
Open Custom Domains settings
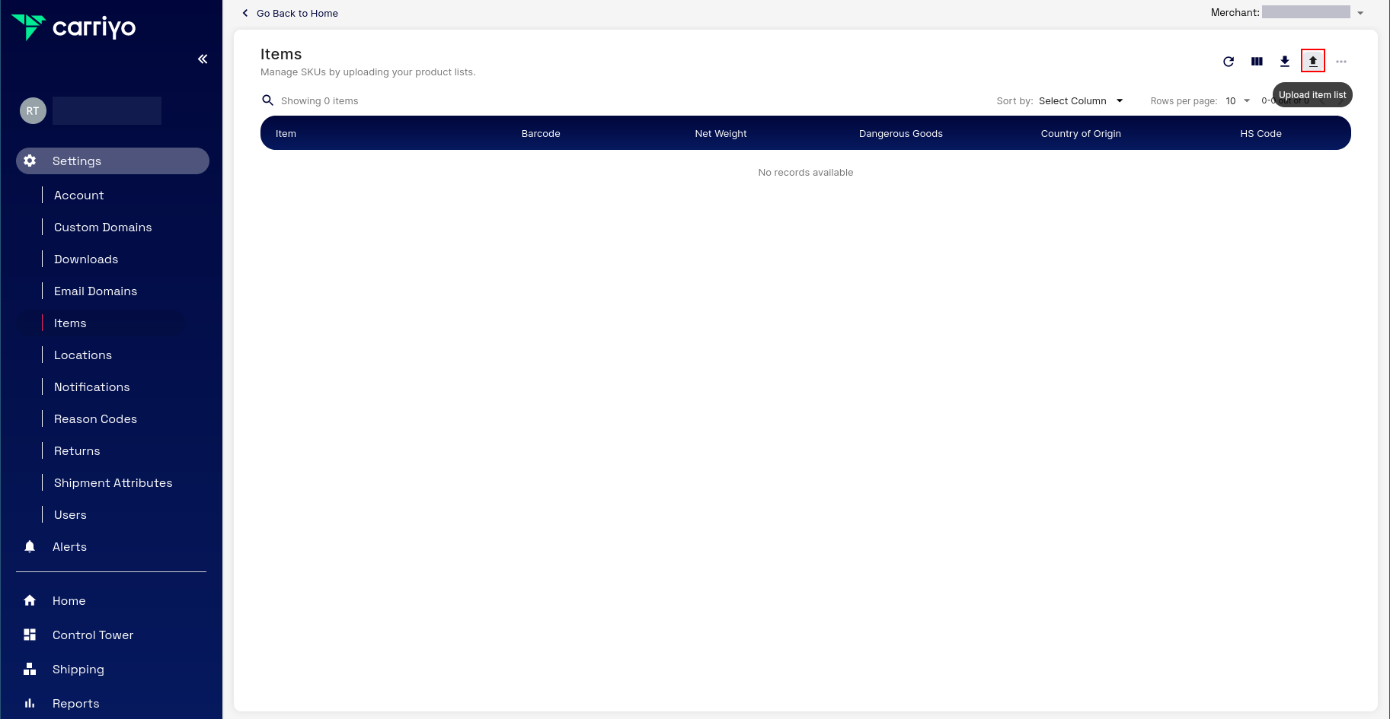coord(103,227)
